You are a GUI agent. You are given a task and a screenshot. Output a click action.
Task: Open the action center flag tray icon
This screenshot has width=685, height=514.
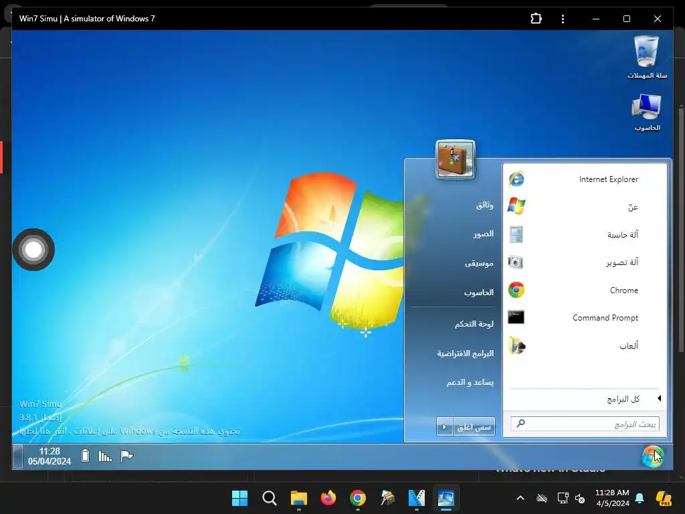click(126, 456)
